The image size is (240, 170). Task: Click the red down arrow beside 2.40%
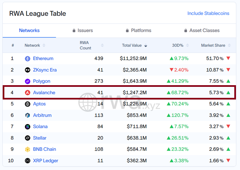172,70
